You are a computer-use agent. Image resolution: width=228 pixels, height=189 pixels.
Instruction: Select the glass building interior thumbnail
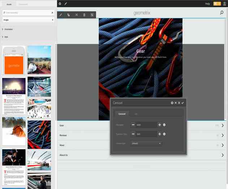(x=39, y=87)
